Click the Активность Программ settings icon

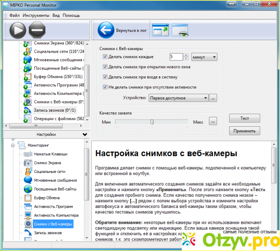[28, 206]
